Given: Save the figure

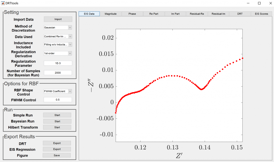Looking at the screenshot, I should pyautogui.click(x=57, y=155).
